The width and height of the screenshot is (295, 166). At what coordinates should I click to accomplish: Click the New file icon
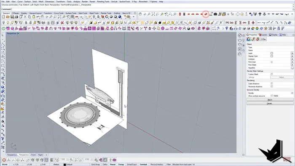[x=3, y=17]
